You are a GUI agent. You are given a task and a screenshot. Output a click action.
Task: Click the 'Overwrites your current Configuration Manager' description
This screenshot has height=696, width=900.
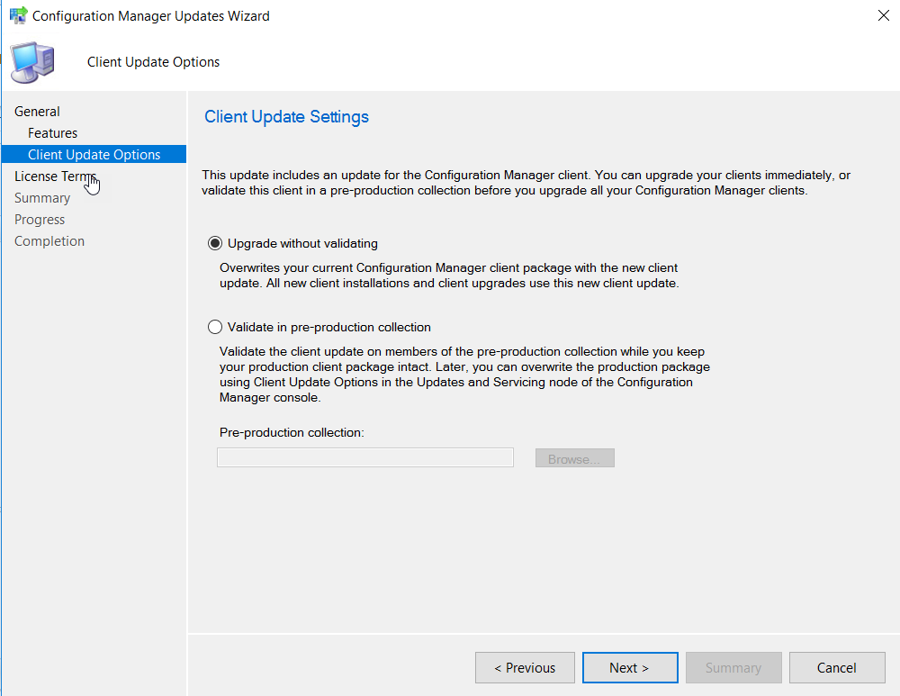(x=449, y=276)
